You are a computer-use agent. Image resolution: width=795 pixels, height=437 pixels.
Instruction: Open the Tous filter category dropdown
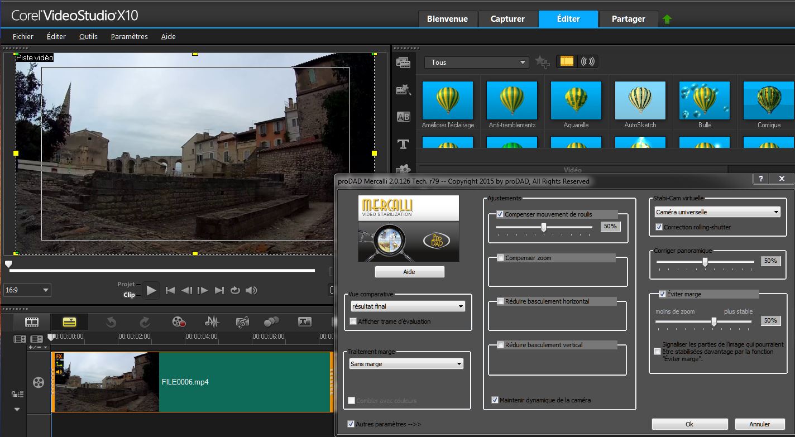476,63
